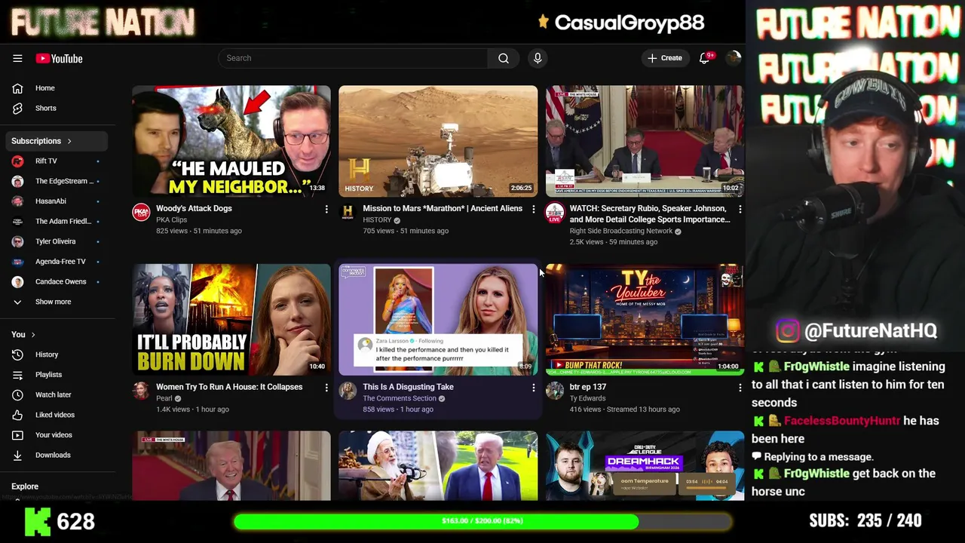This screenshot has width=965, height=543.
Task: Open options menu for Women Try To Run A House
Action: (x=326, y=388)
